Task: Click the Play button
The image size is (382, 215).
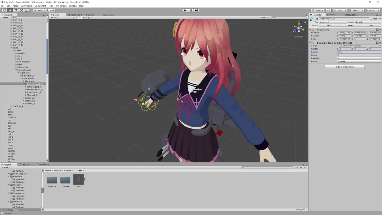Action: [185, 10]
